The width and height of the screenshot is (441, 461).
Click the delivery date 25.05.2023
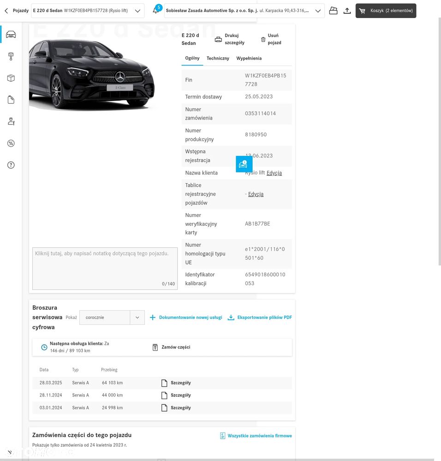pos(258,97)
